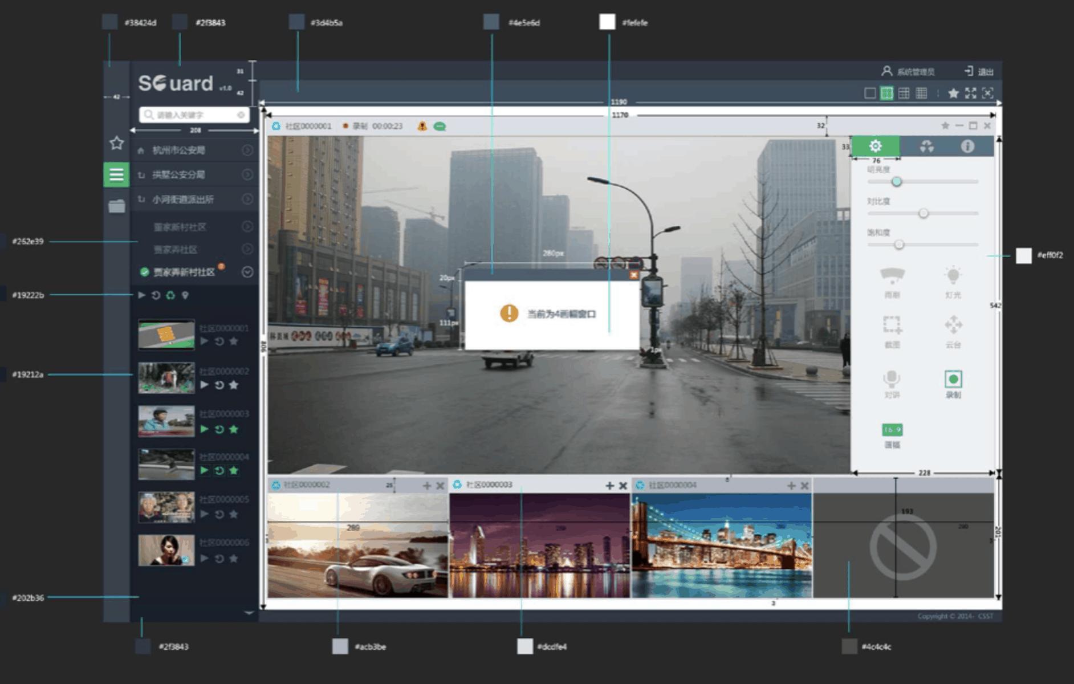Click the 灯光 light bulb icon
1074x684 pixels.
coord(953,276)
